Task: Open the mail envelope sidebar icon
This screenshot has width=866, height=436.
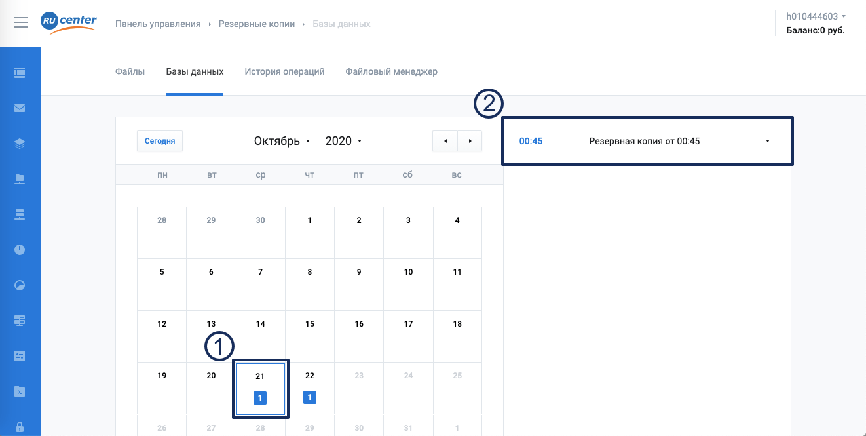Action: 20,108
